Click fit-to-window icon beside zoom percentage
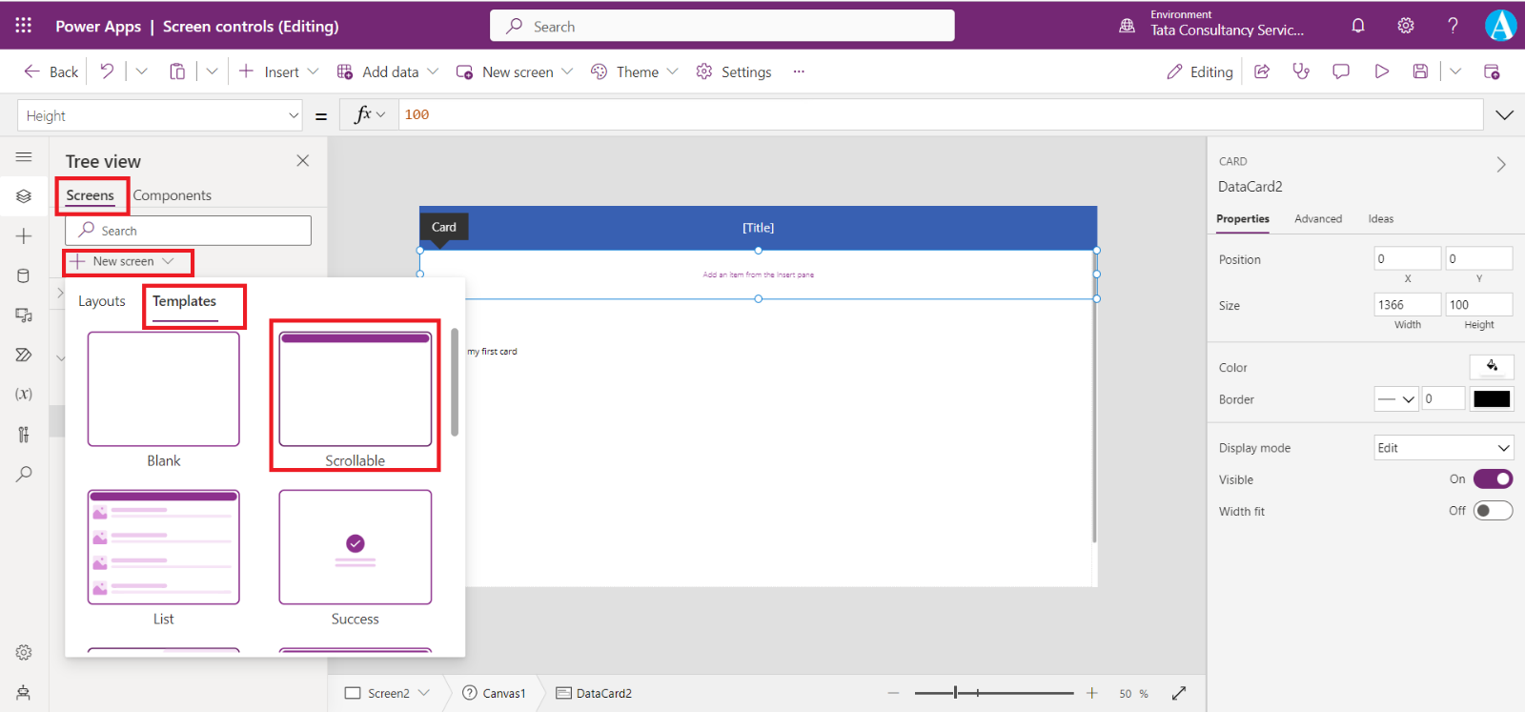 click(1179, 693)
